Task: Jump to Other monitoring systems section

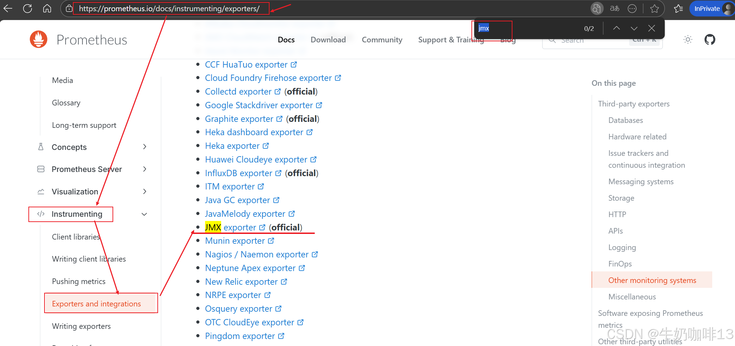Action: (652, 280)
